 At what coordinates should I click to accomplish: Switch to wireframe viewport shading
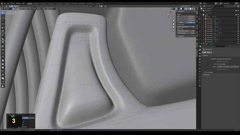click(x=188, y=9)
